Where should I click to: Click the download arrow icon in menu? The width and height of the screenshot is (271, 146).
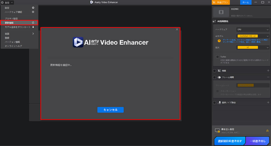click(x=33, y=27)
